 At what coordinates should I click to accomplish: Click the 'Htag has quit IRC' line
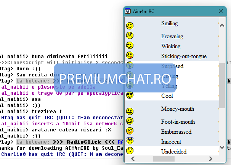coord(62,118)
